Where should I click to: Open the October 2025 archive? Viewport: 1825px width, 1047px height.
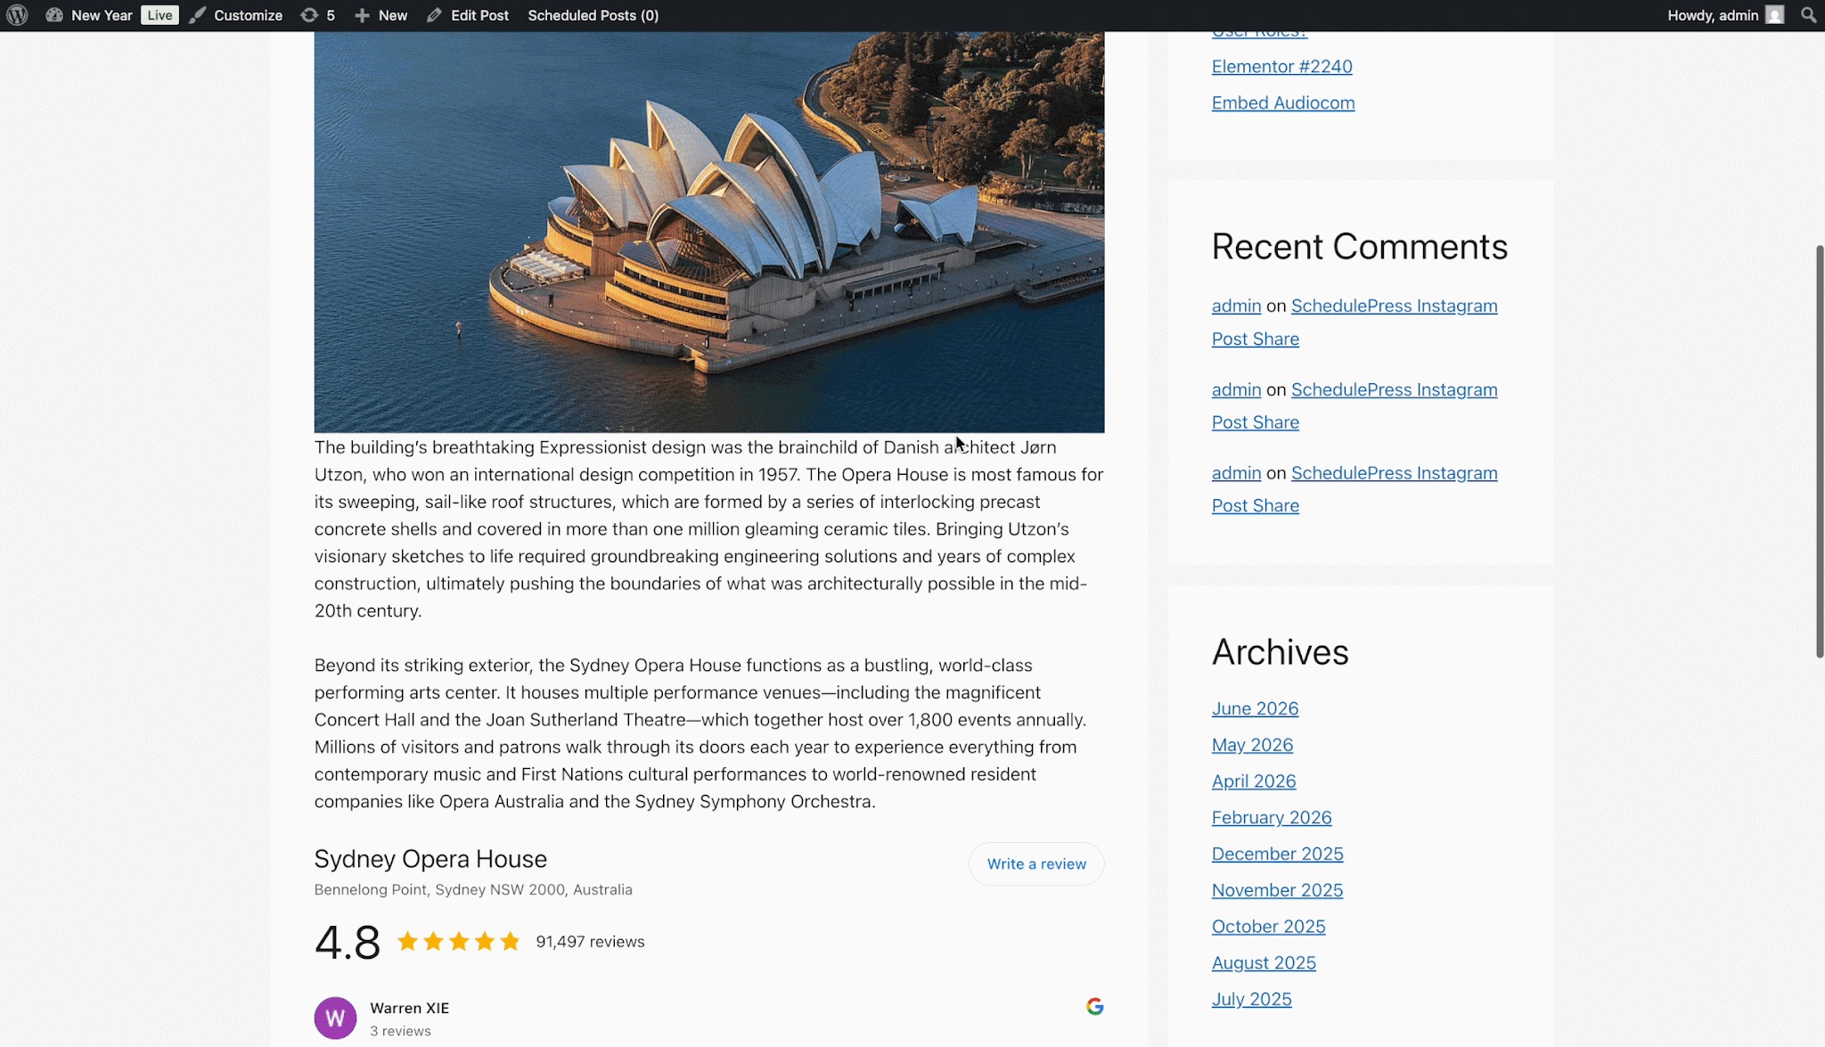pos(1268,927)
